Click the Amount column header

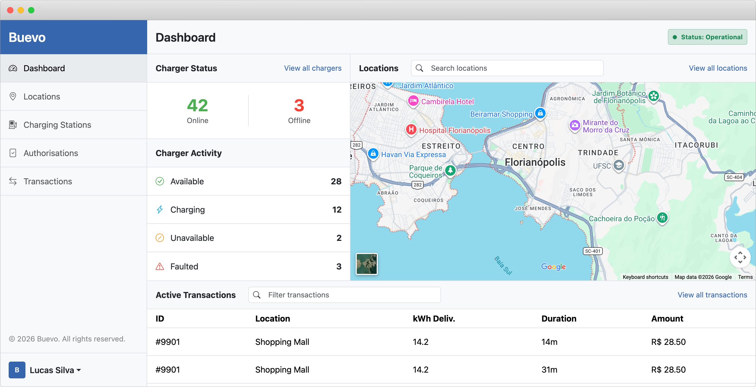click(667, 318)
